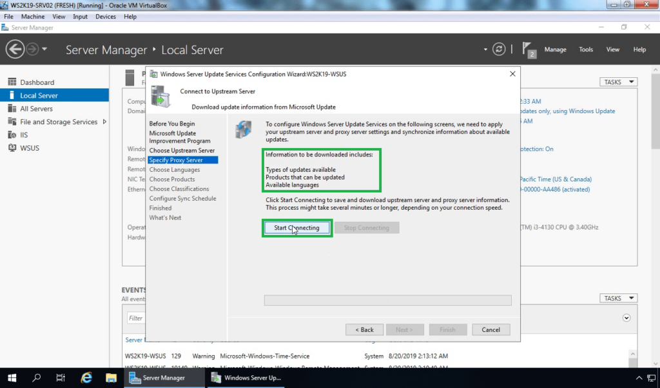The image size is (660, 388).
Task: Click the WSUS sidebar icon
Action: (x=12, y=147)
